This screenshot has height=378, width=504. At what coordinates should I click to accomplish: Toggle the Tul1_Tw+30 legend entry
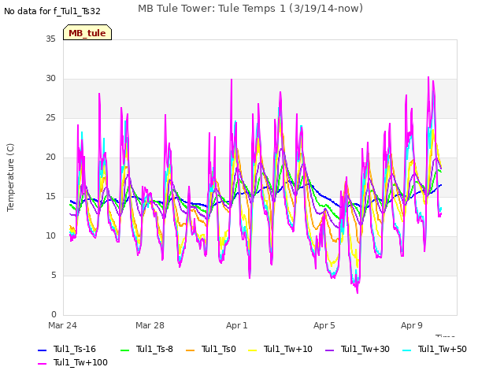tap(358, 349)
